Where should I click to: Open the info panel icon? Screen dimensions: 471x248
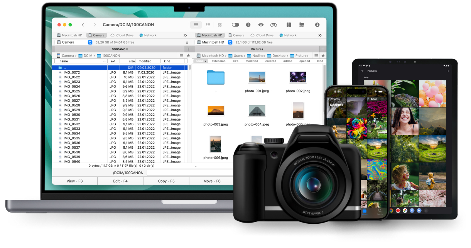coord(248,25)
